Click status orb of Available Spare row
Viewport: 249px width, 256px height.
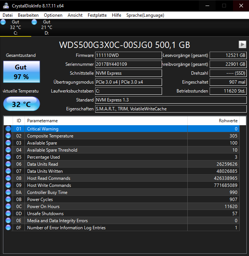(x=8, y=143)
